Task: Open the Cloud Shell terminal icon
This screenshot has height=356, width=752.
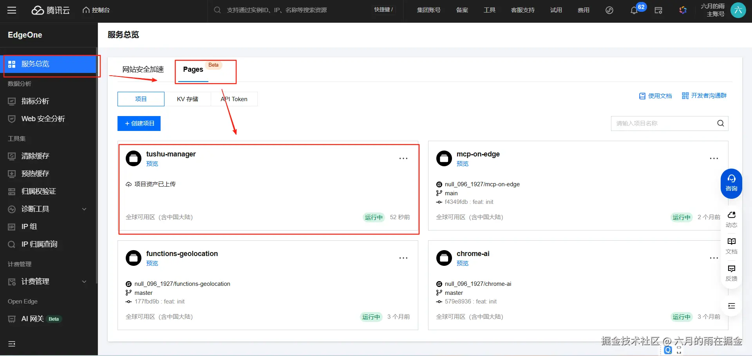Action: tap(658, 11)
